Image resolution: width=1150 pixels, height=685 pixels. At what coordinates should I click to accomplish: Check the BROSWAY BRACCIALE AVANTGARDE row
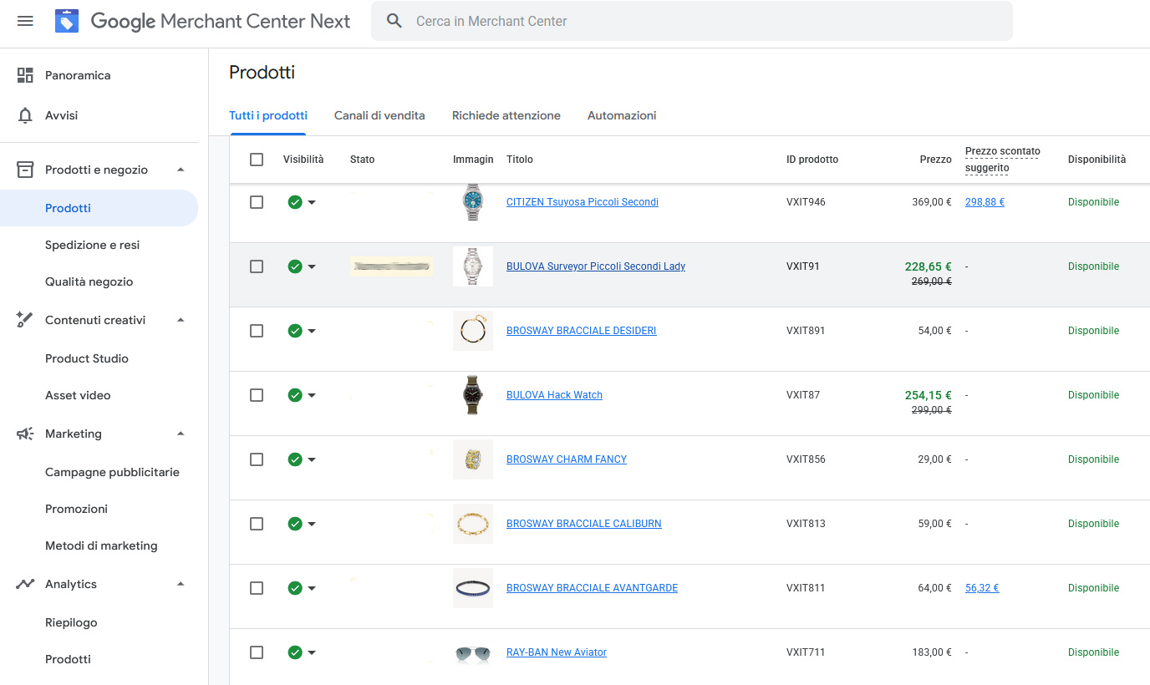coord(257,588)
